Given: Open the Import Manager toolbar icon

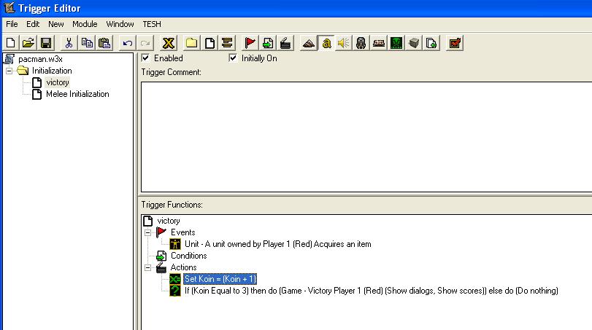Looking at the screenshot, I should [x=431, y=43].
